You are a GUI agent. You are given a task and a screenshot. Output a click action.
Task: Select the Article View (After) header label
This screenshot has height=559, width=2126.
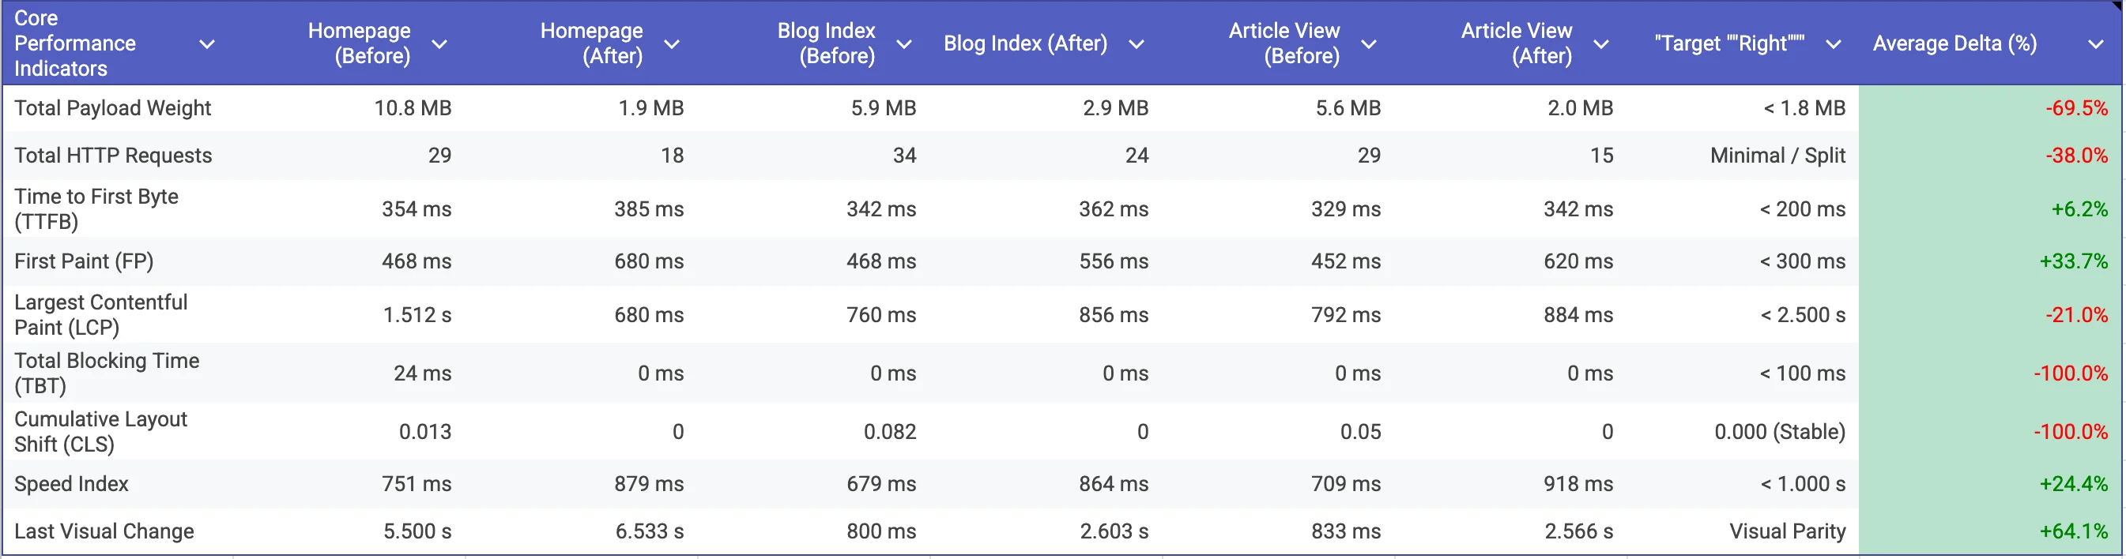(x=1517, y=43)
